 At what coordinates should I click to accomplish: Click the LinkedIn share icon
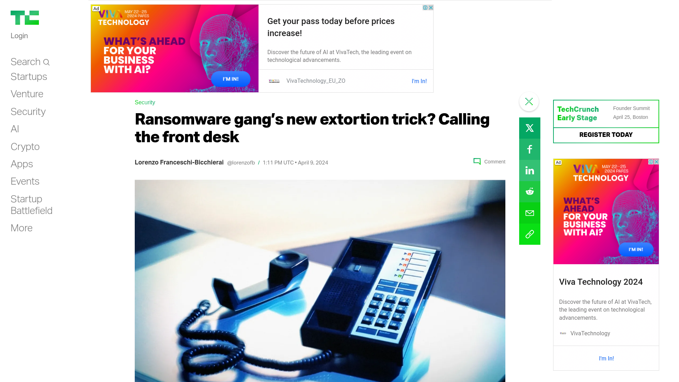(x=529, y=170)
